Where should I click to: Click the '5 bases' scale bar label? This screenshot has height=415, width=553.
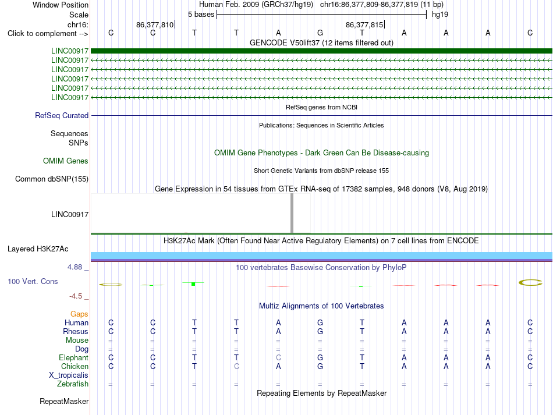coord(201,15)
